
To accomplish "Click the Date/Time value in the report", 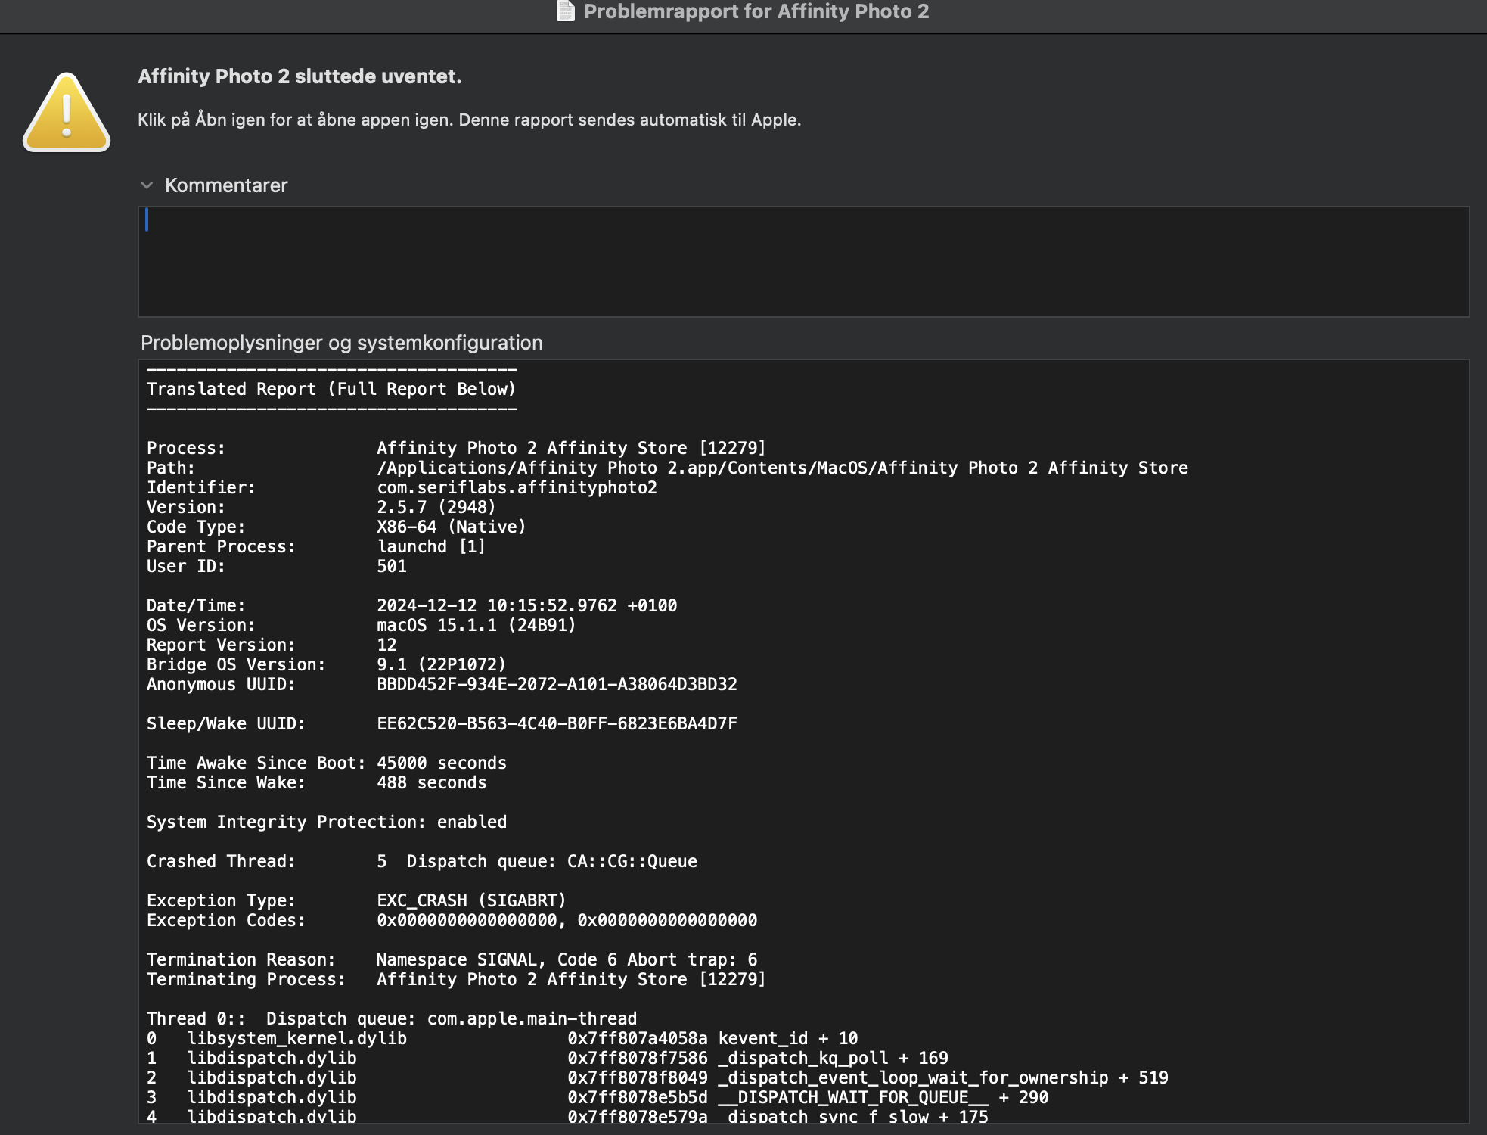I will pyautogui.click(x=526, y=605).
